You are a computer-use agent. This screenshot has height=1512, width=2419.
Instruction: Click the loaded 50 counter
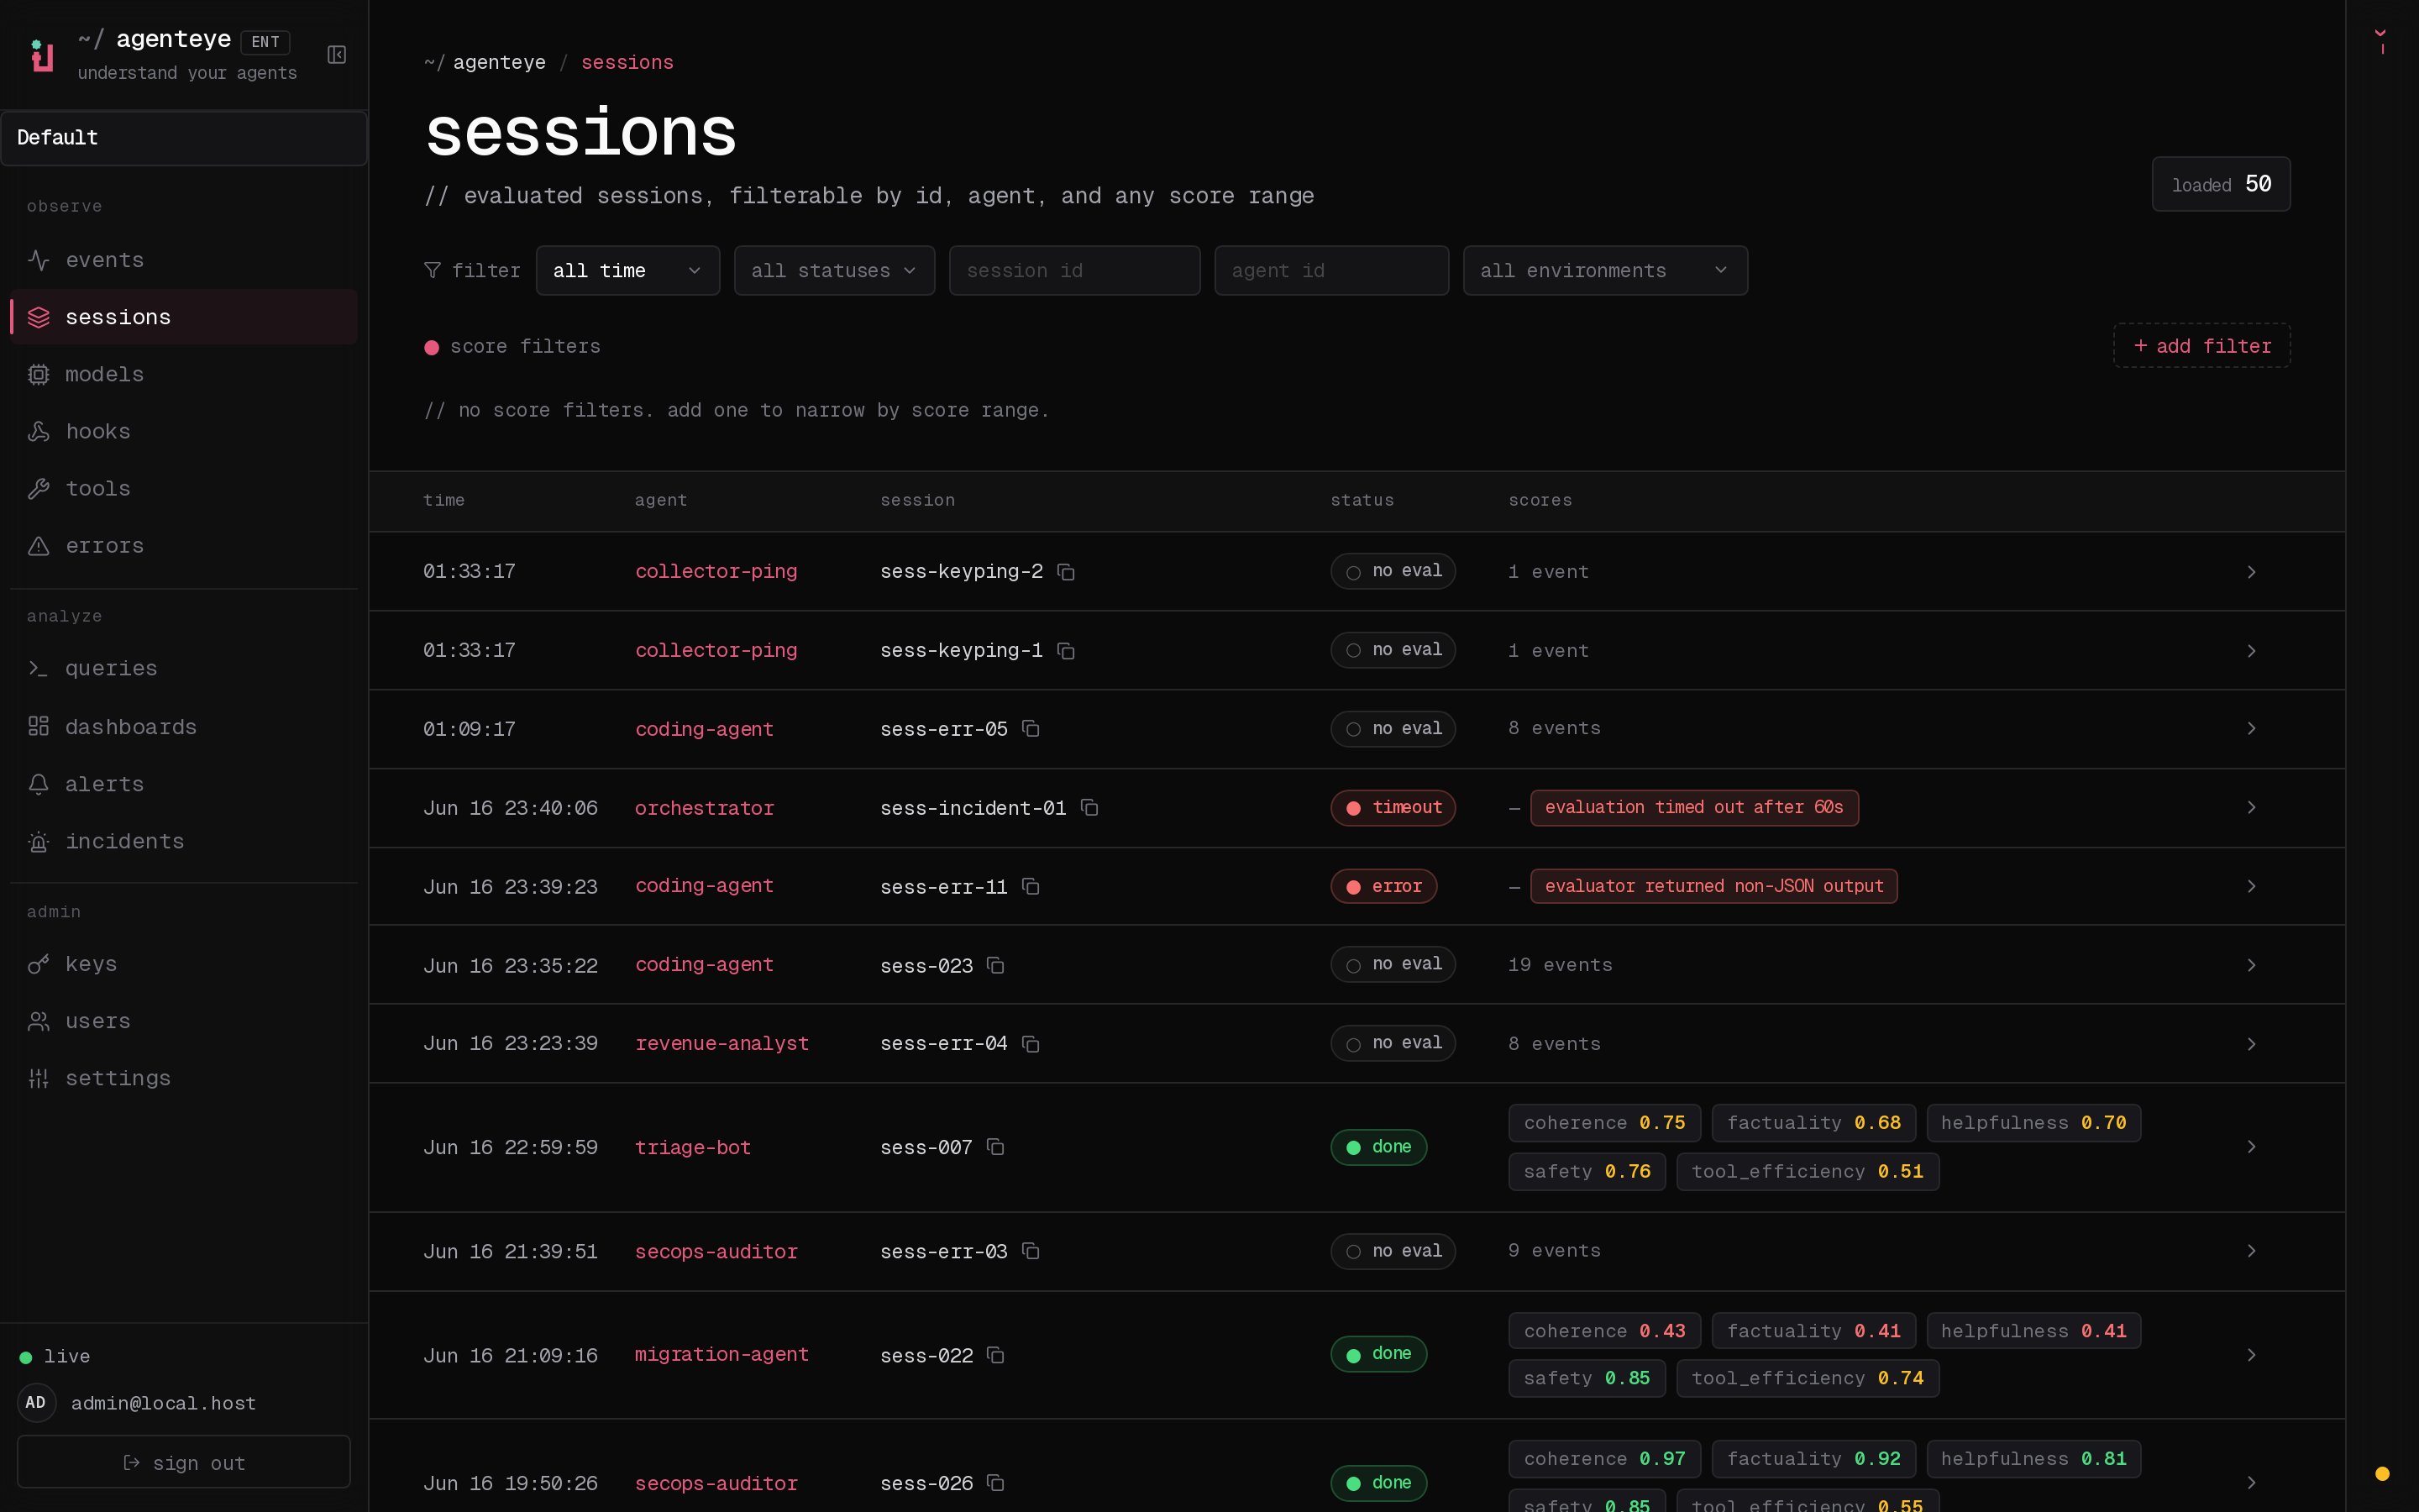[2221, 184]
